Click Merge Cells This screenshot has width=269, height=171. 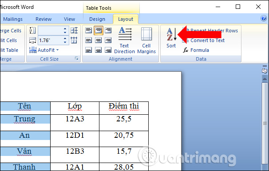click(11, 31)
